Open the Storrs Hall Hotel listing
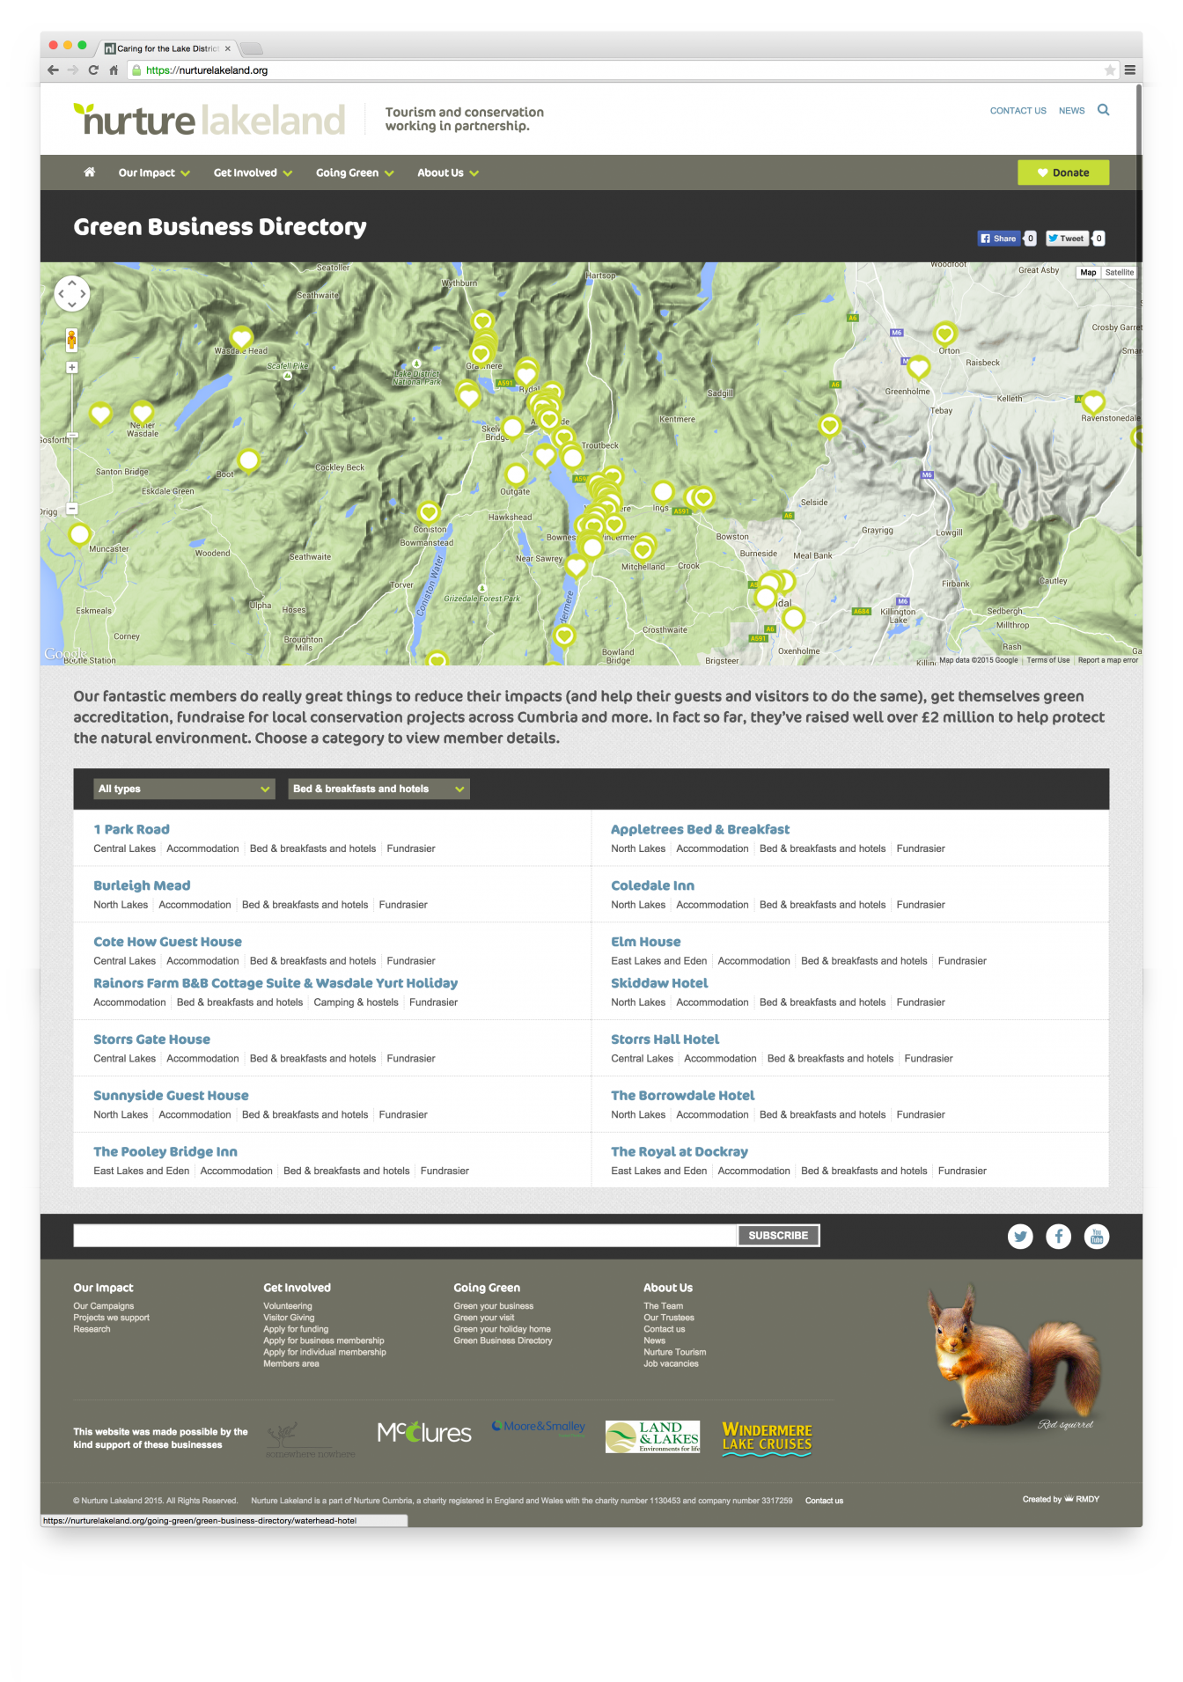The image size is (1183, 1682). click(x=665, y=1039)
